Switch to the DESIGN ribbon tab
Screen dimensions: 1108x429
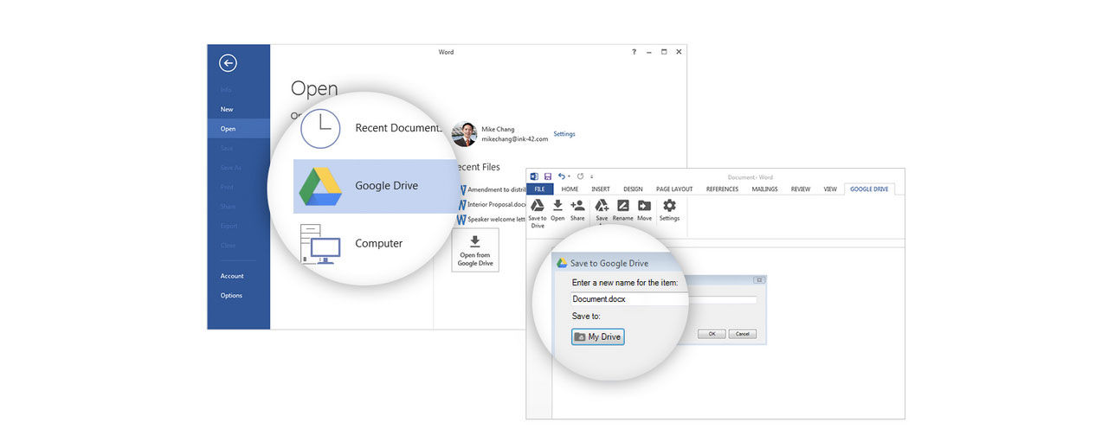click(633, 189)
